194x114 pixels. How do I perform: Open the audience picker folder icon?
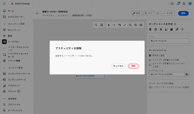click(187, 74)
